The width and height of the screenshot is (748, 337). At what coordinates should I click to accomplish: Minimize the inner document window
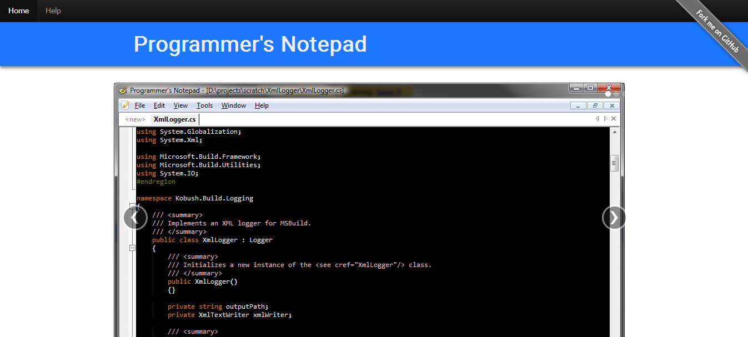point(578,105)
